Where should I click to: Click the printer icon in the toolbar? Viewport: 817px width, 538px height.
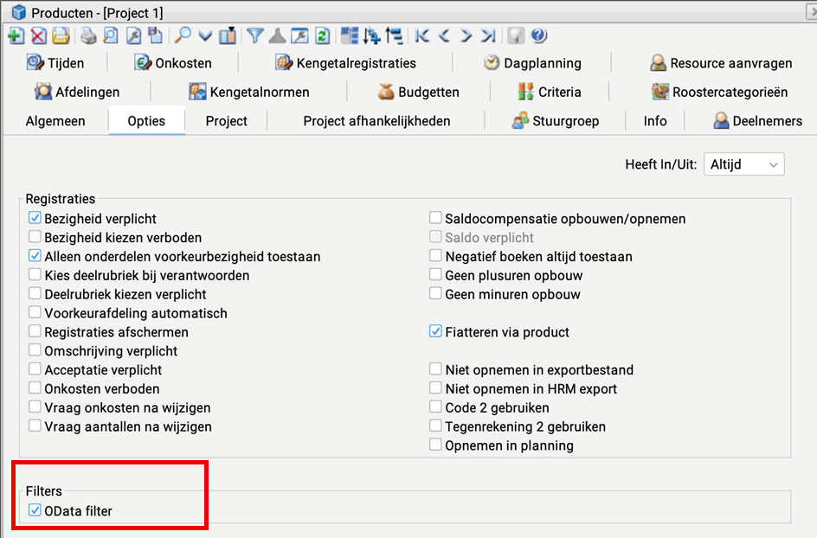coord(87,35)
